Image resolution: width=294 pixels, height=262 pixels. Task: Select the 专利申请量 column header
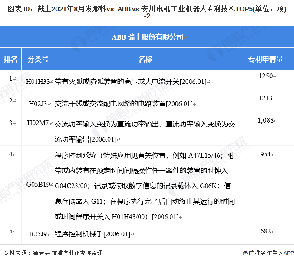point(265,59)
